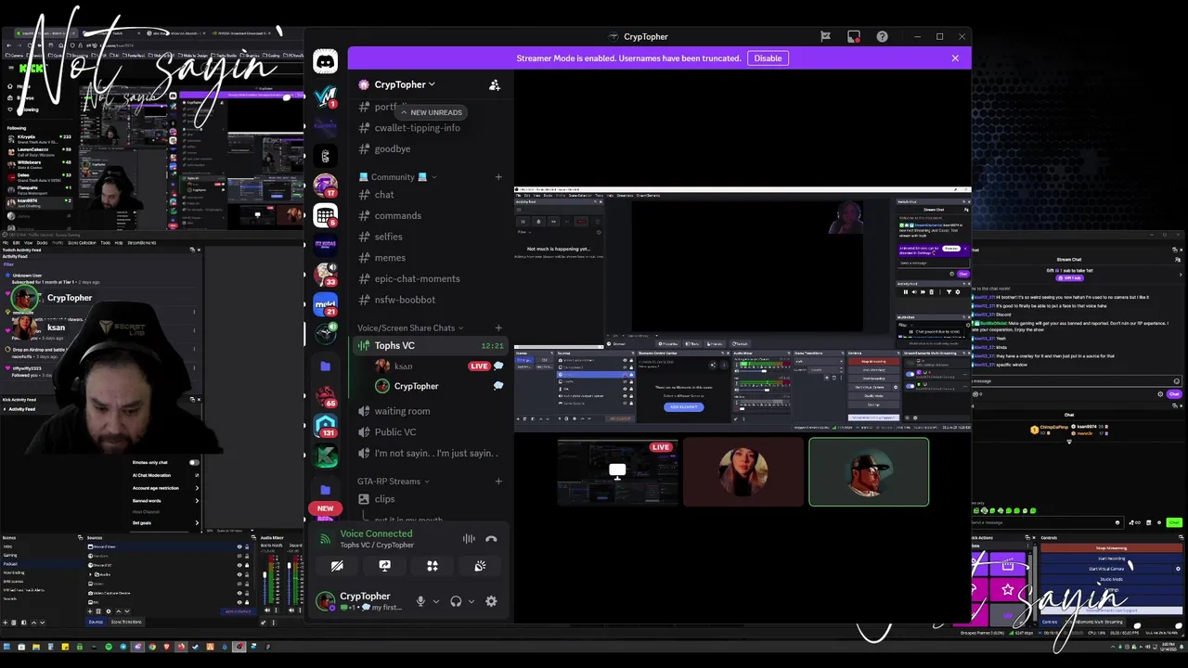Image resolution: width=1188 pixels, height=668 pixels.
Task: Add channel to Voice/Screen Share Chats plus icon
Action: point(498,328)
